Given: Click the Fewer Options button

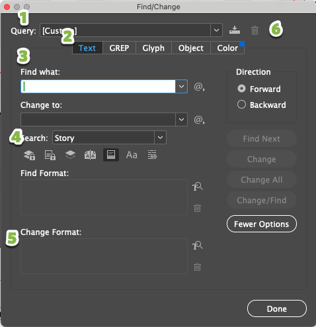Looking at the screenshot, I should pos(262,224).
